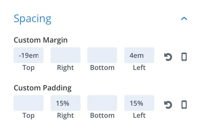Reset the Custom Margin values
Screen dimensions: 203x133
[168, 57]
